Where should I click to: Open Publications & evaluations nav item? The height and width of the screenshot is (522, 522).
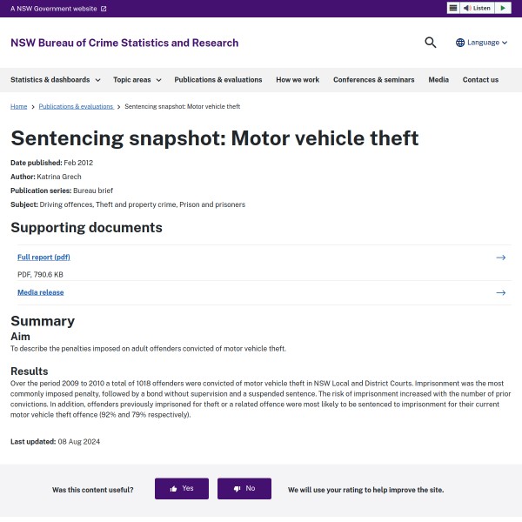pos(217,80)
